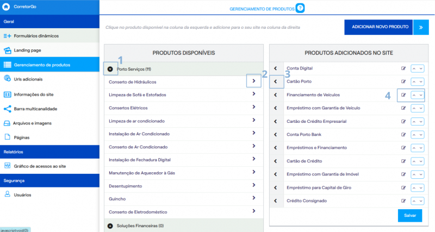The width and height of the screenshot is (435, 232).
Task: Move Conta Porto Bank down one position
Action: (421, 135)
